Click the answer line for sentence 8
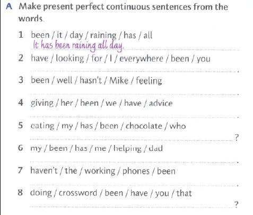The image size is (253, 215). 132,207
